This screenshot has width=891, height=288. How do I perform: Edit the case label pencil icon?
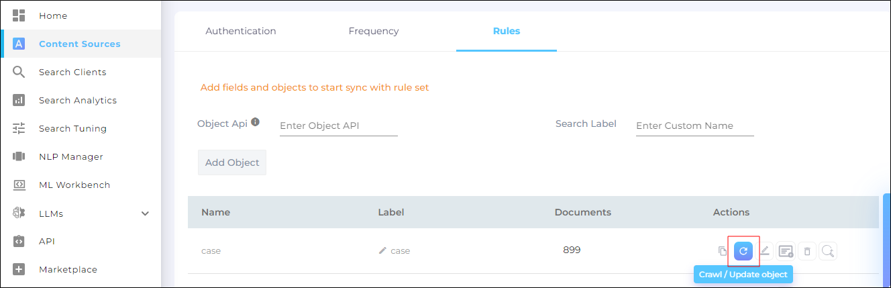coord(382,250)
